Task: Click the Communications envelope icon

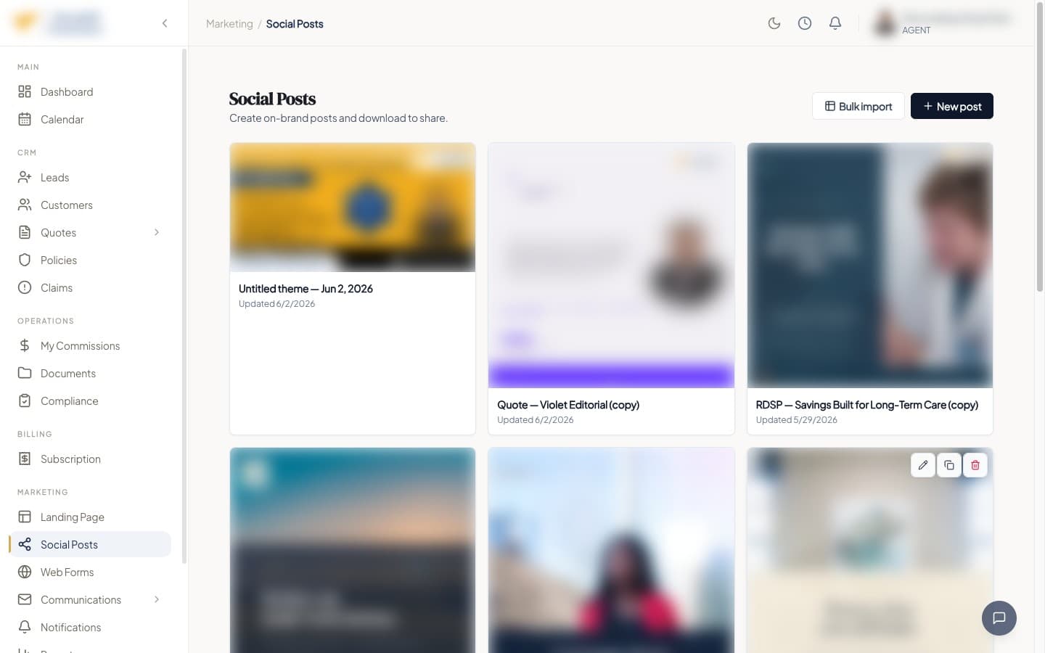Action: [25, 599]
